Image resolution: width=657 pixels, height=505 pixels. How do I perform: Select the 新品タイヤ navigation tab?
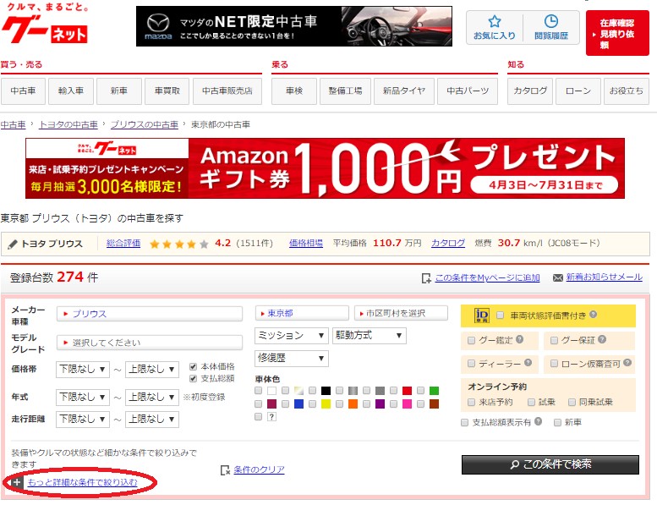pyautogui.click(x=403, y=91)
